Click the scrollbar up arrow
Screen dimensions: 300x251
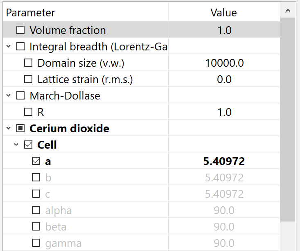tap(288, 11)
